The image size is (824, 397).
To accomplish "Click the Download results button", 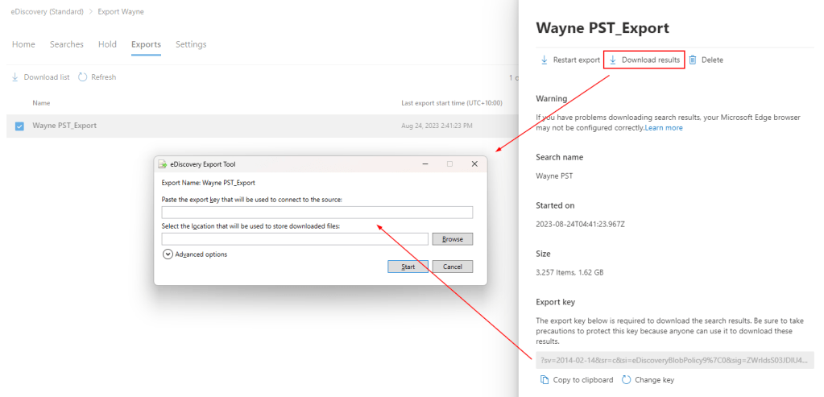I will pyautogui.click(x=644, y=60).
